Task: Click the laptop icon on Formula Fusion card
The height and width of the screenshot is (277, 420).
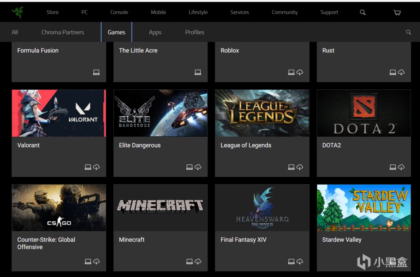Action: click(x=96, y=72)
